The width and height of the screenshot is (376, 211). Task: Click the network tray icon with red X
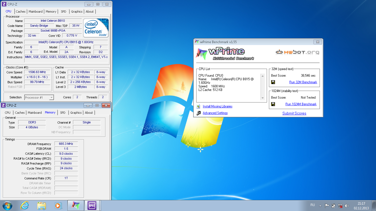click(340, 206)
